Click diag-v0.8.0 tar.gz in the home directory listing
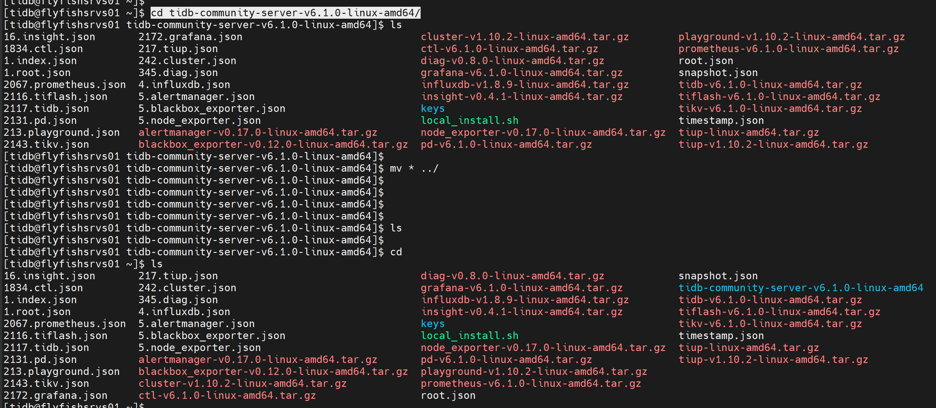 click(513, 276)
